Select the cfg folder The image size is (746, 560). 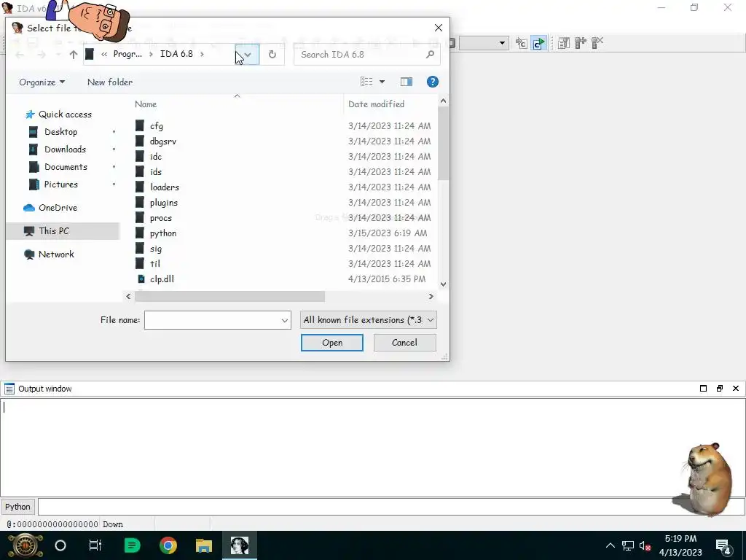157,125
